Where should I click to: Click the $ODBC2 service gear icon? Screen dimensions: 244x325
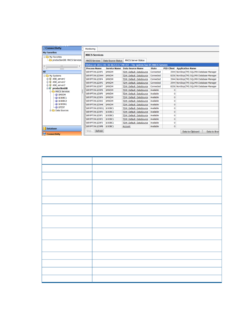click(x=57, y=101)
